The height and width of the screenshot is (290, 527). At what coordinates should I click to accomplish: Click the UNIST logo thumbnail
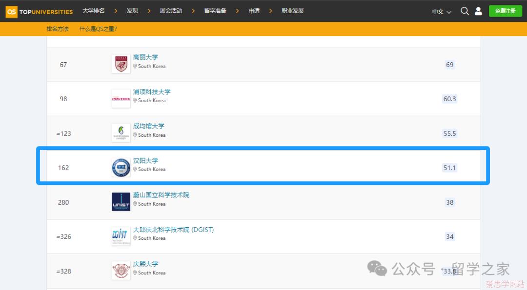(x=121, y=202)
